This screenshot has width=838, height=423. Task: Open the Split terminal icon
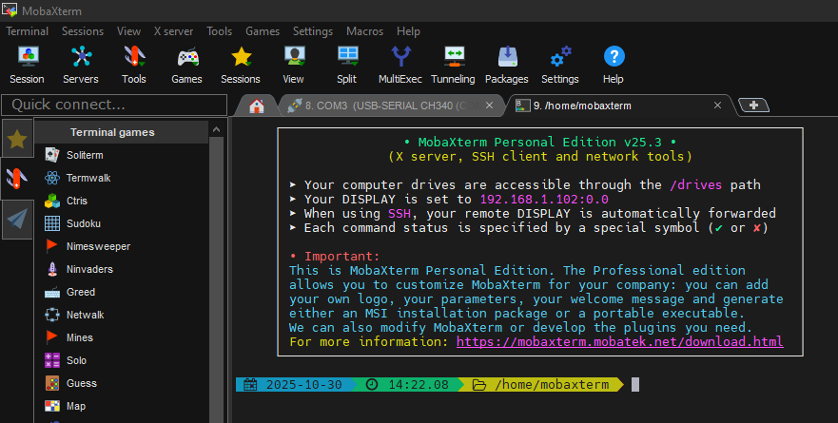tap(347, 64)
